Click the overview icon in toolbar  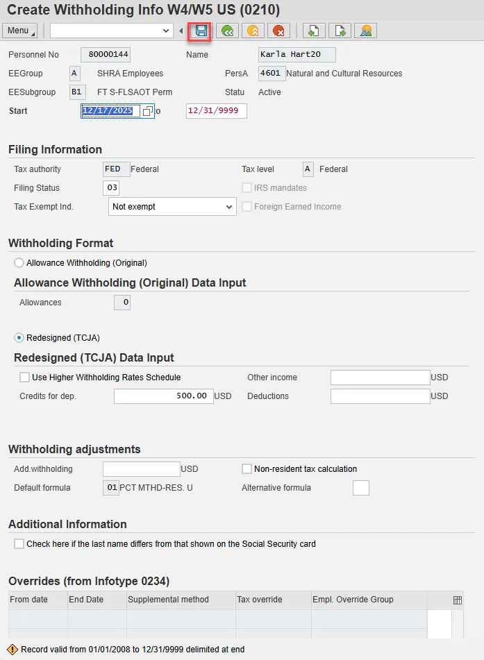[x=365, y=31]
